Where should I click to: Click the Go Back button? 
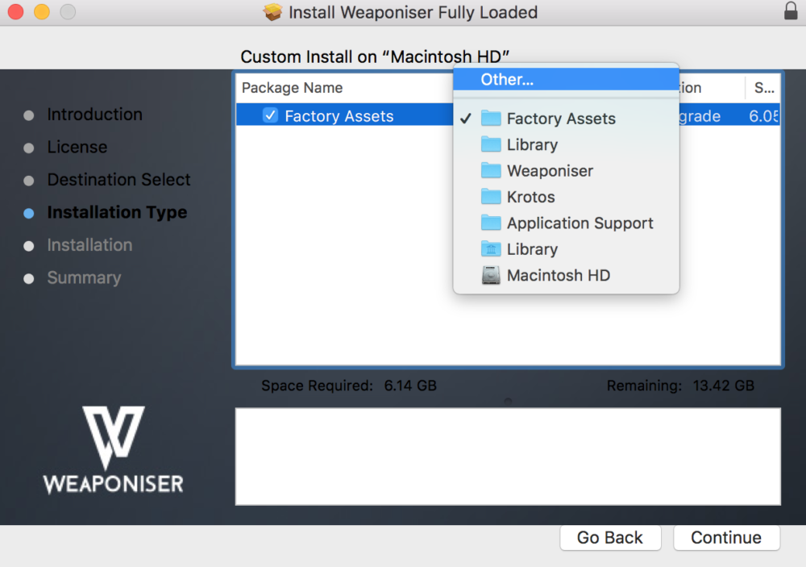610,538
